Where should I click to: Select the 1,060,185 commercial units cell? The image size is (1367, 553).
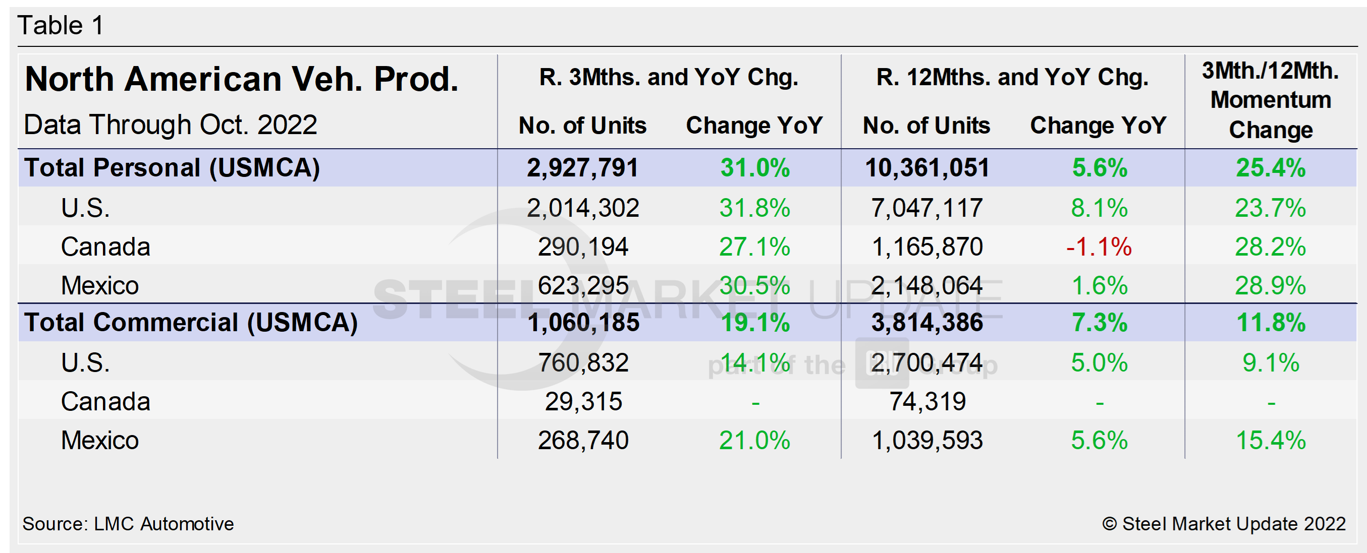point(583,323)
